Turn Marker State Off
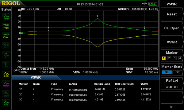184x110 pixels. coord(177,72)
